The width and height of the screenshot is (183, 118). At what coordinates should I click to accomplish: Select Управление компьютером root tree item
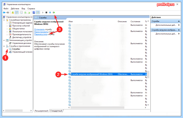pyautogui.click(x=19, y=17)
